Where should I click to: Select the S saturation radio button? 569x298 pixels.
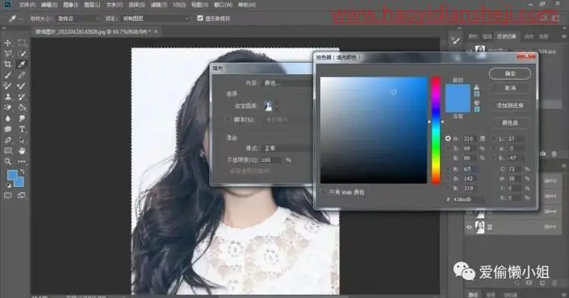[448, 148]
